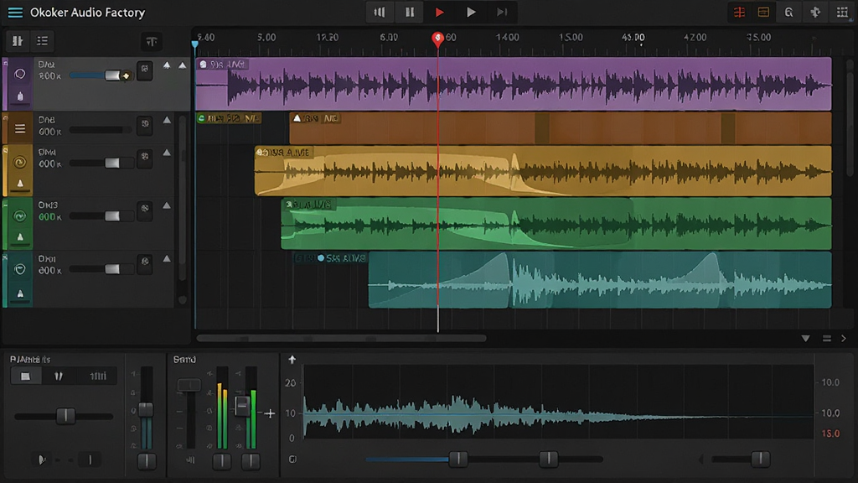Select the teal audio clip
The height and width of the screenshot is (483, 858).
[x=600, y=280]
